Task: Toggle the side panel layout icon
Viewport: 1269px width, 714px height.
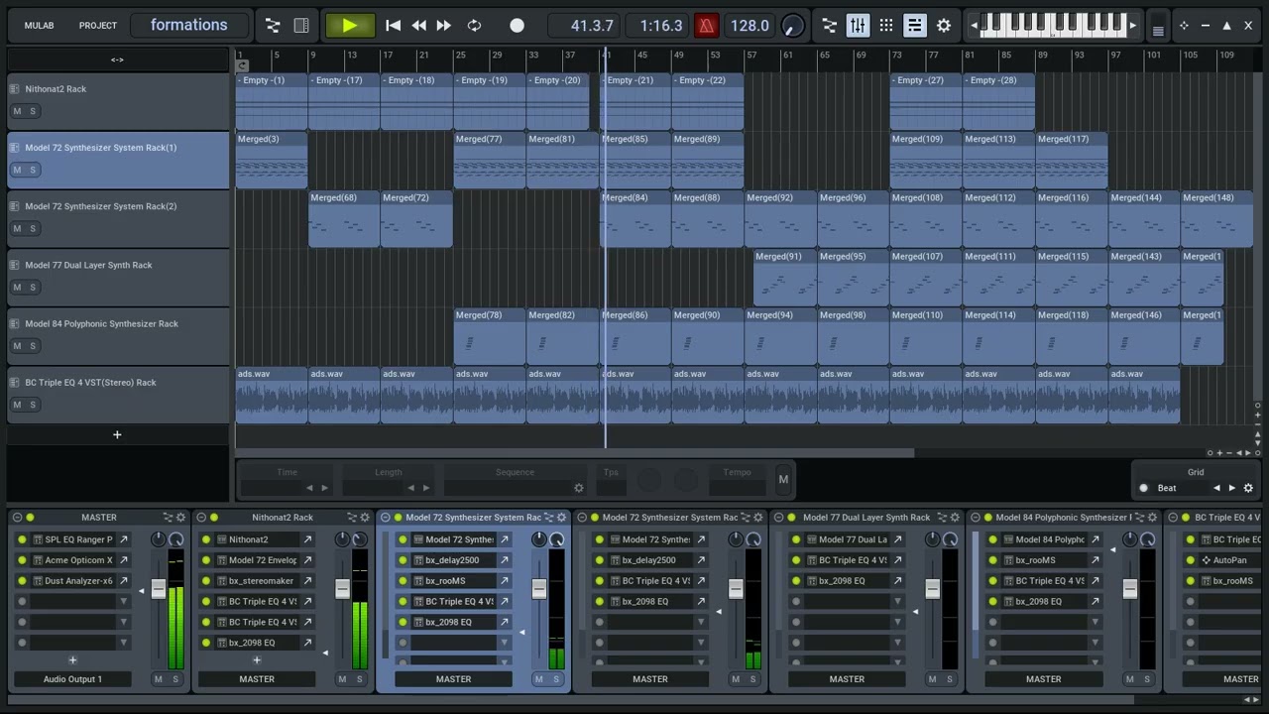Action: pyautogui.click(x=301, y=26)
